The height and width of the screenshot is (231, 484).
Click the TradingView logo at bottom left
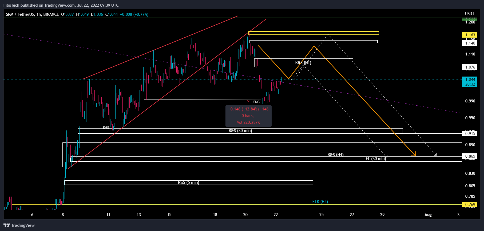(19, 225)
